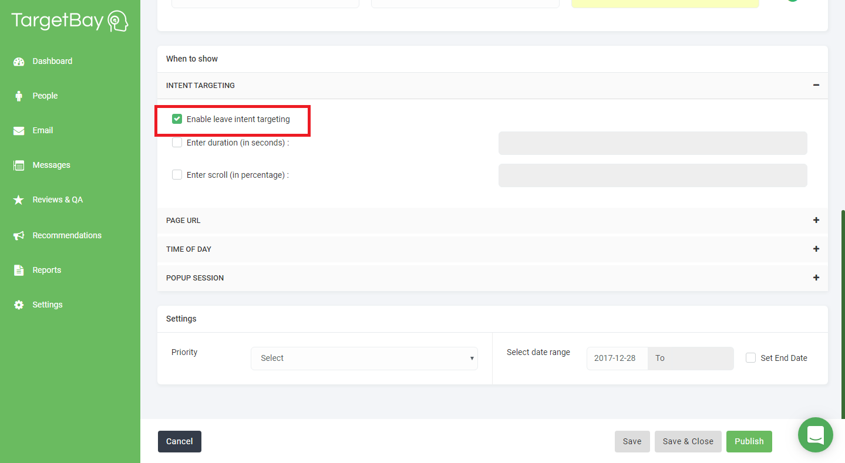
Task: Expand the Time of Day section
Action: (816, 249)
